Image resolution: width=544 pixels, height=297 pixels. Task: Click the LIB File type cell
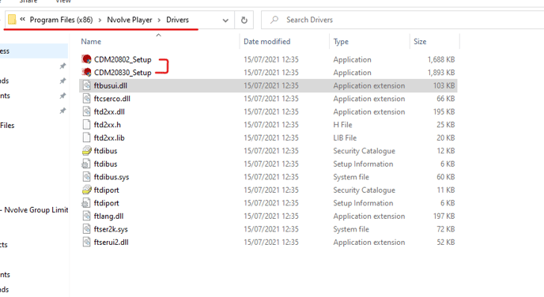tap(345, 138)
